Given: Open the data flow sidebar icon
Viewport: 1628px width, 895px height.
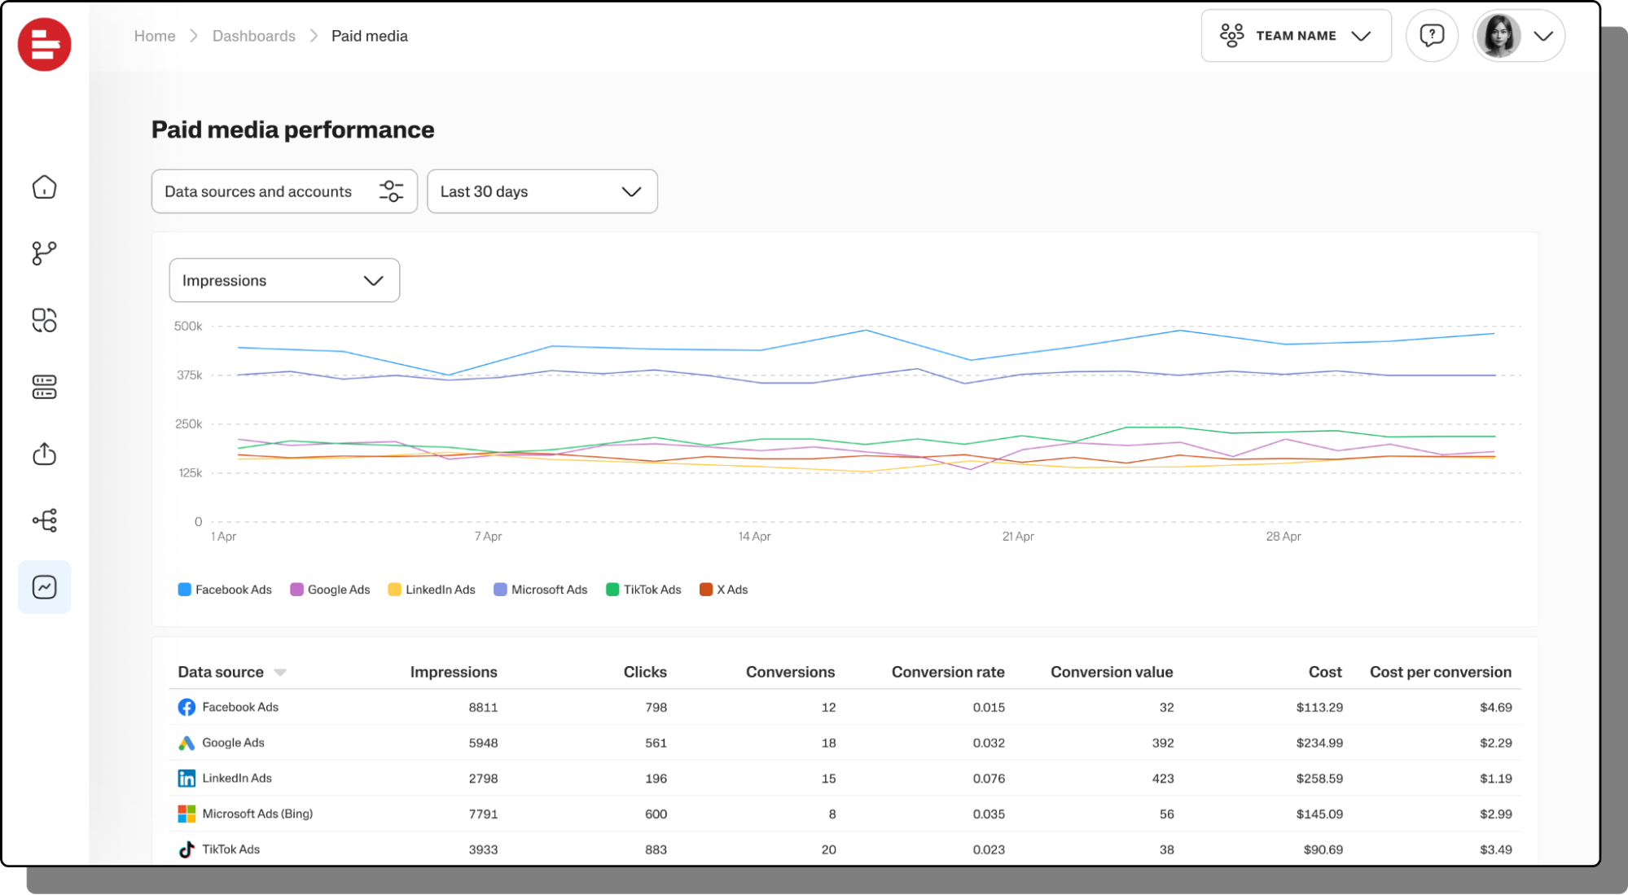Looking at the screenshot, I should coord(45,520).
